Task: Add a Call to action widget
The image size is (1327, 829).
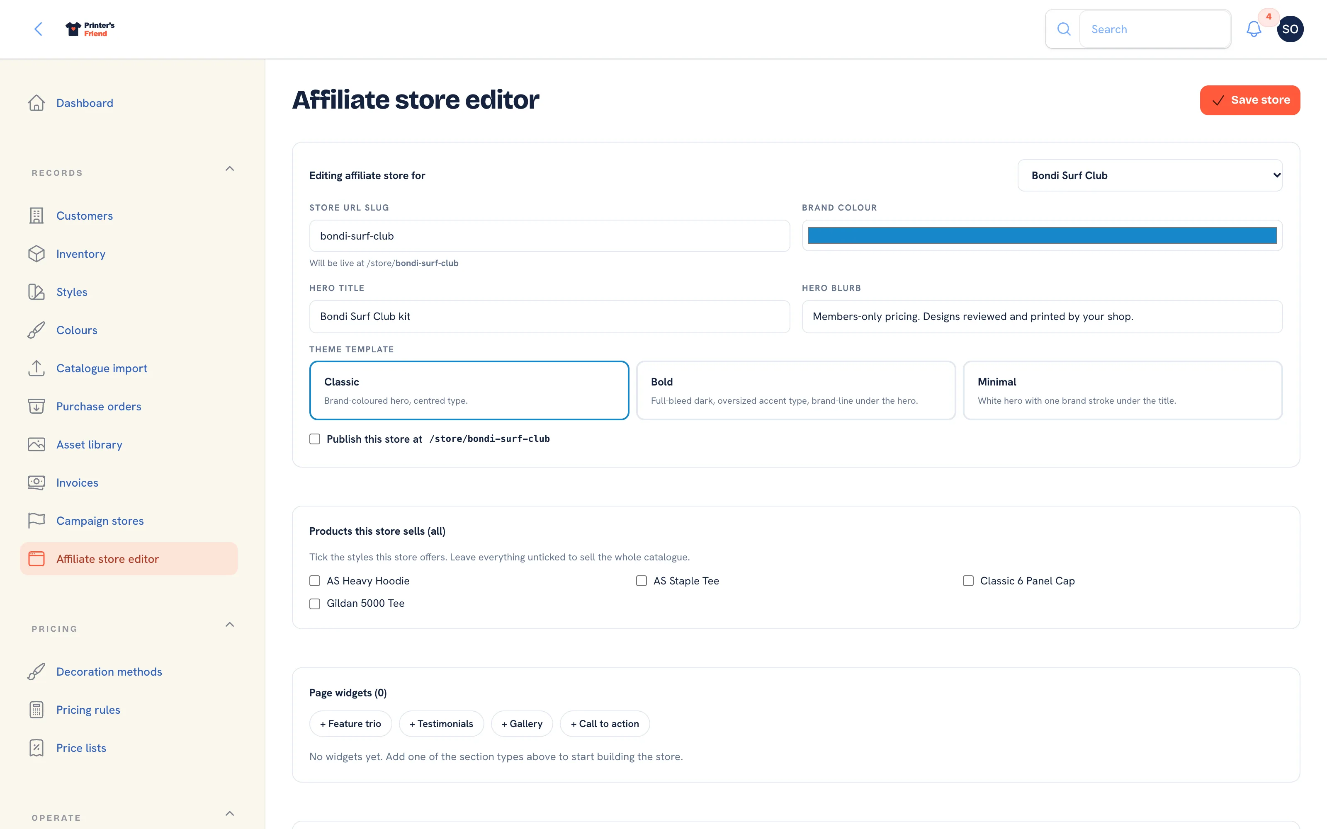Action: pos(605,724)
